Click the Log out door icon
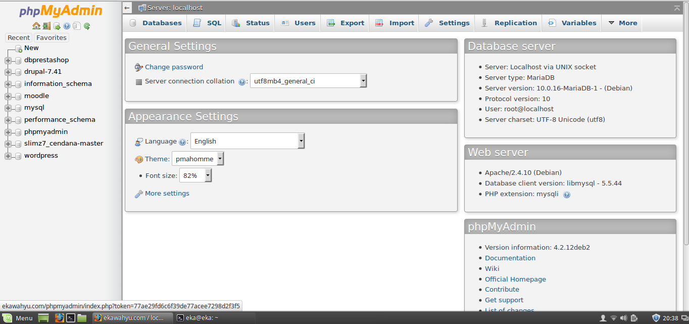 [46, 26]
